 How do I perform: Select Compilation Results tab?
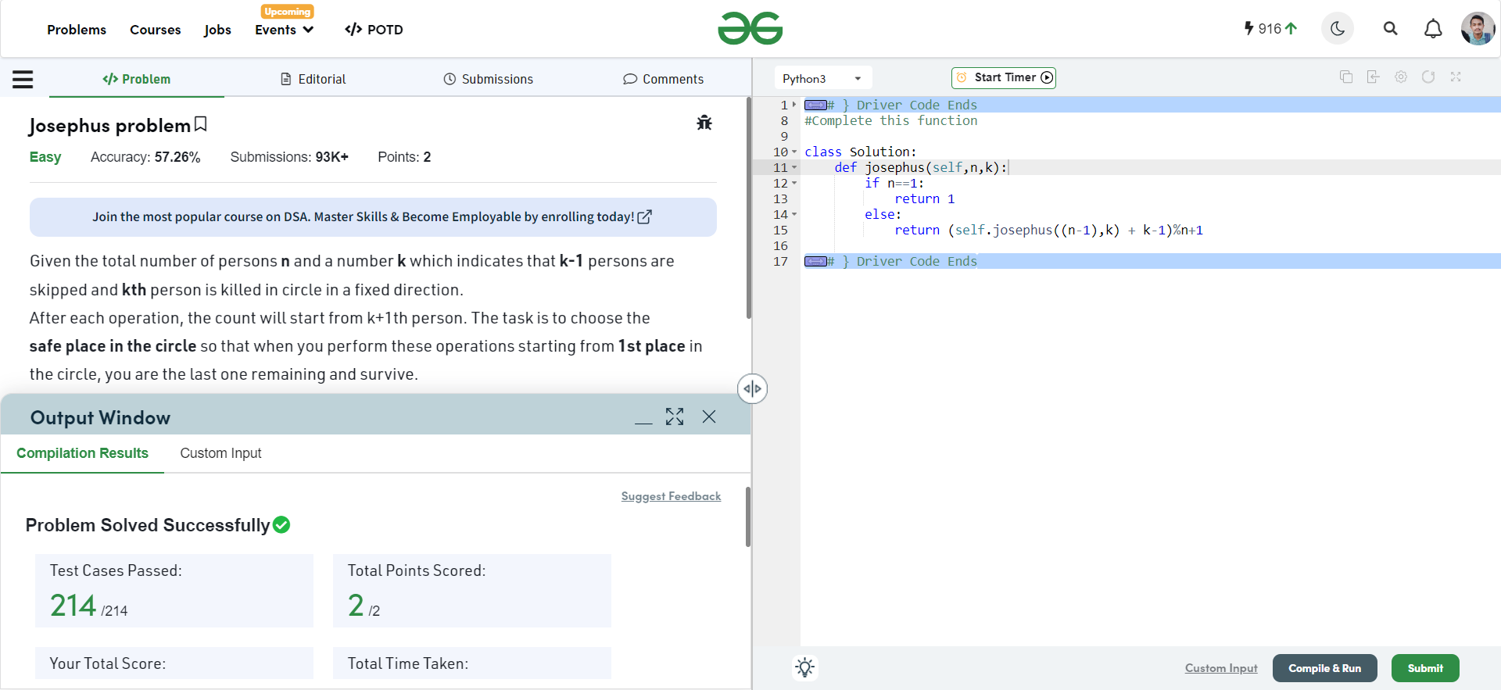tap(82, 453)
